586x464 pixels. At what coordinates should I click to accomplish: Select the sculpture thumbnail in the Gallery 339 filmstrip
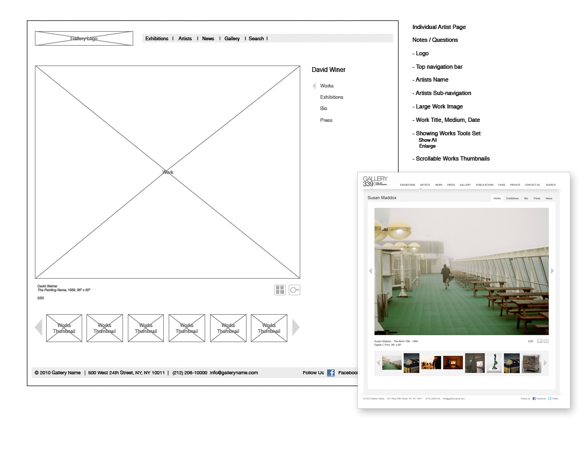[493, 363]
